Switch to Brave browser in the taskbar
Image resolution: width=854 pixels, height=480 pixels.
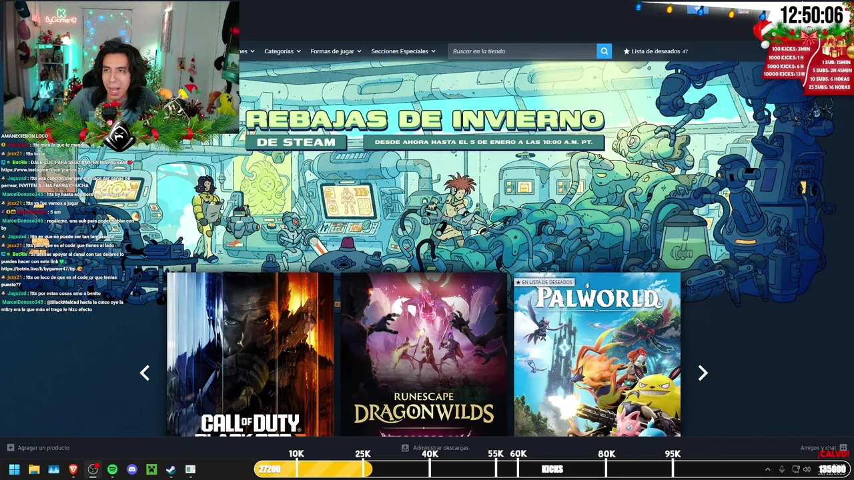tap(73, 469)
